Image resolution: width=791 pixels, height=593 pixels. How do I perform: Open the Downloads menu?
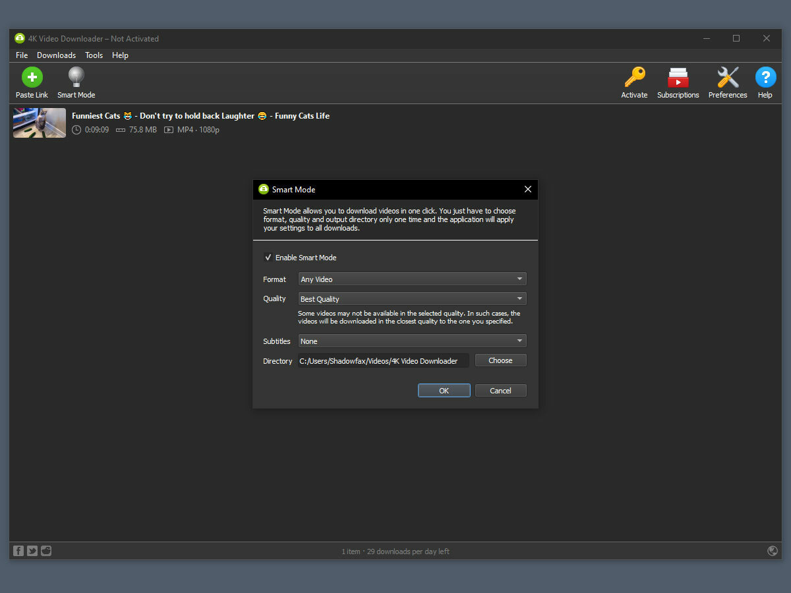[x=56, y=55]
